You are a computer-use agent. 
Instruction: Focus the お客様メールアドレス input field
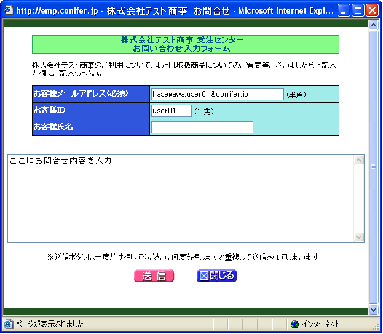(x=218, y=94)
